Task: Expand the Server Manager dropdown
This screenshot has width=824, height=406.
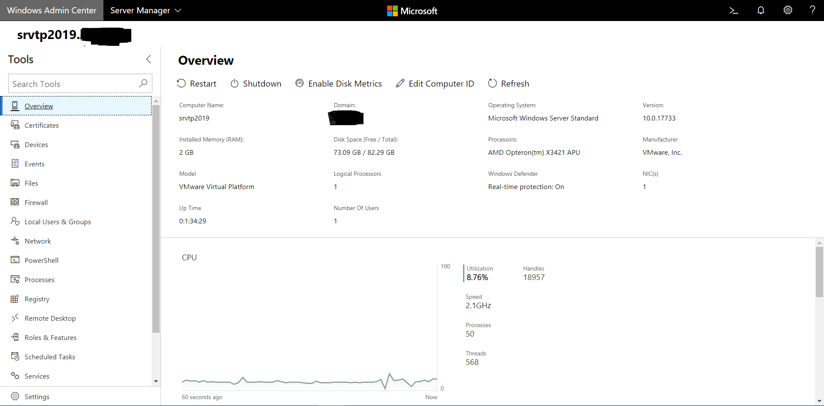Action: 145,10
